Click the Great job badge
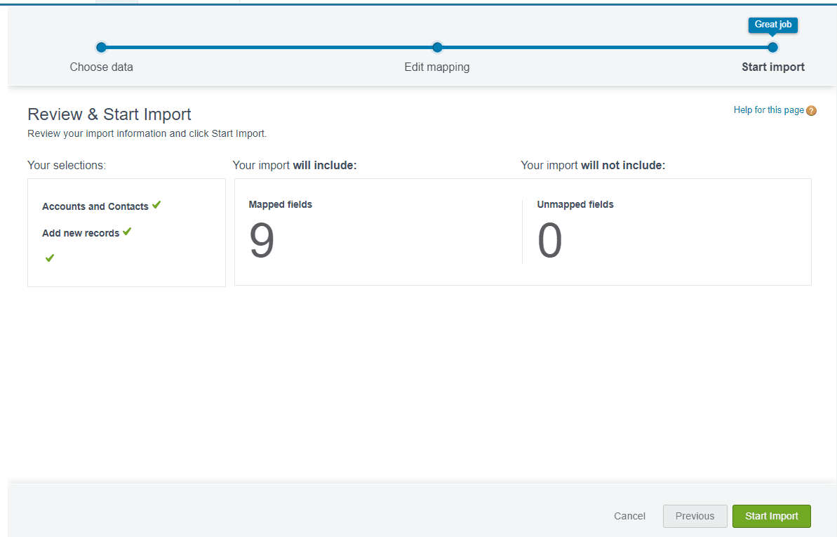 (x=772, y=24)
